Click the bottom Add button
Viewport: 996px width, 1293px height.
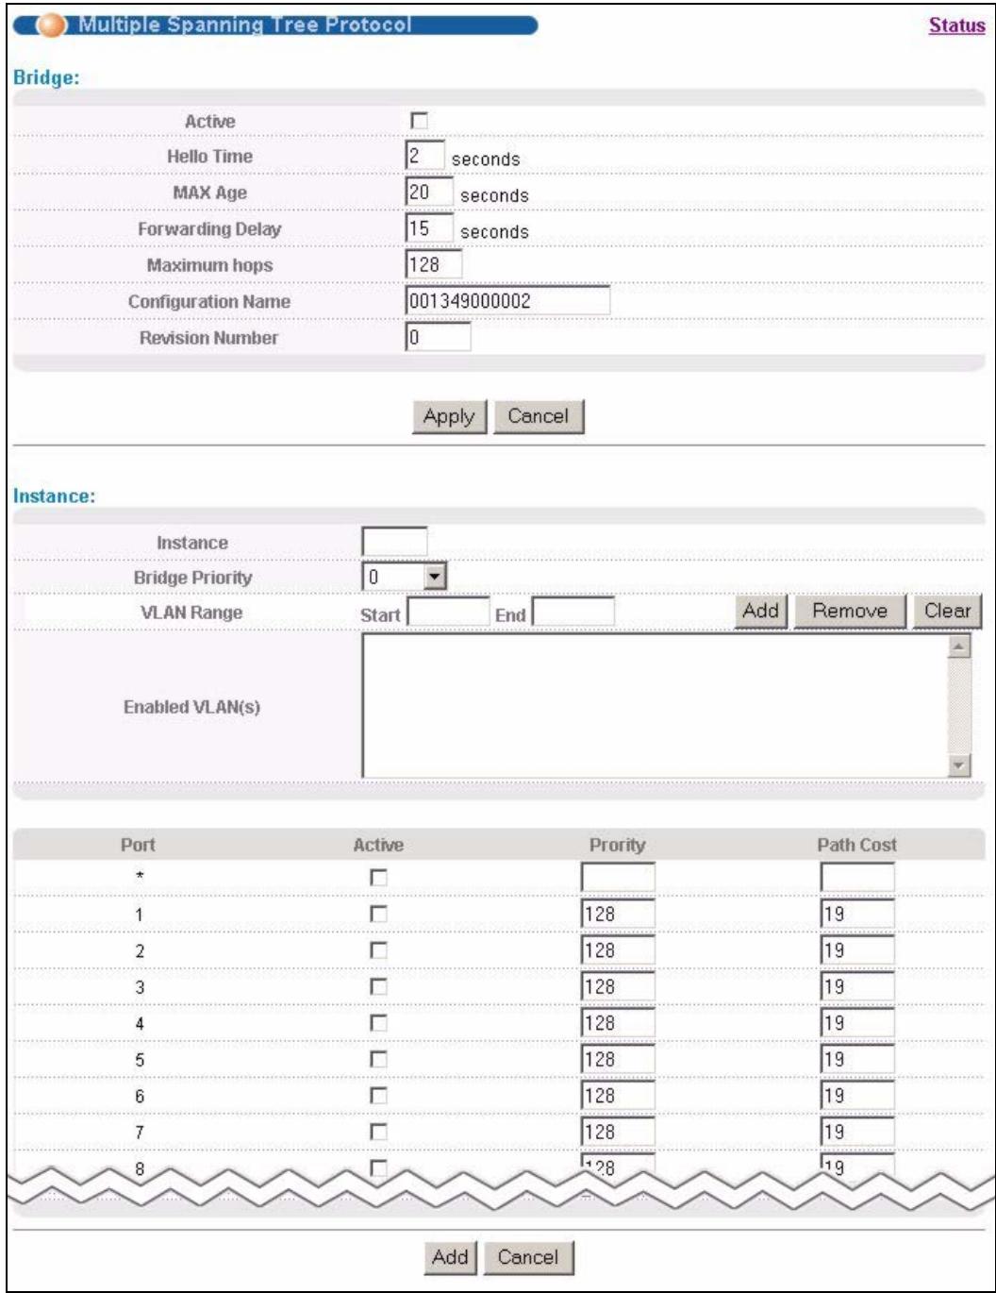pyautogui.click(x=451, y=1257)
